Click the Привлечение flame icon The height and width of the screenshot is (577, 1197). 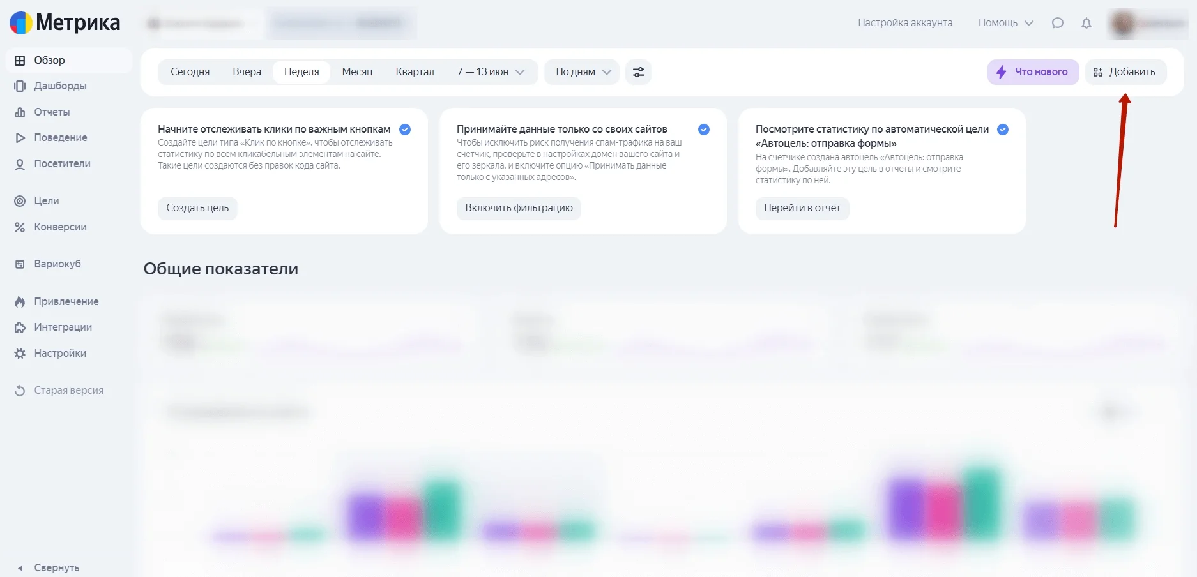pos(20,302)
